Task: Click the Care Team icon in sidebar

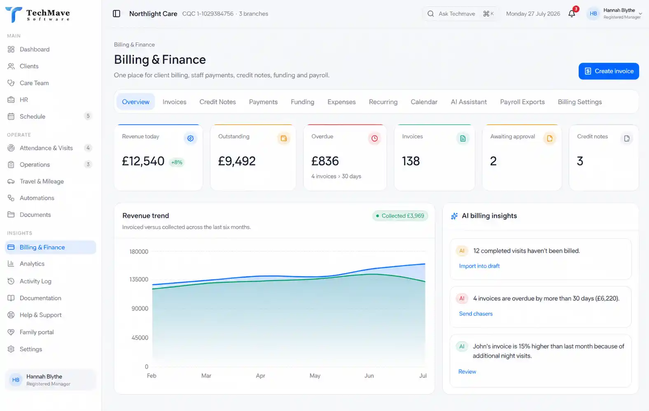Action: [11, 83]
